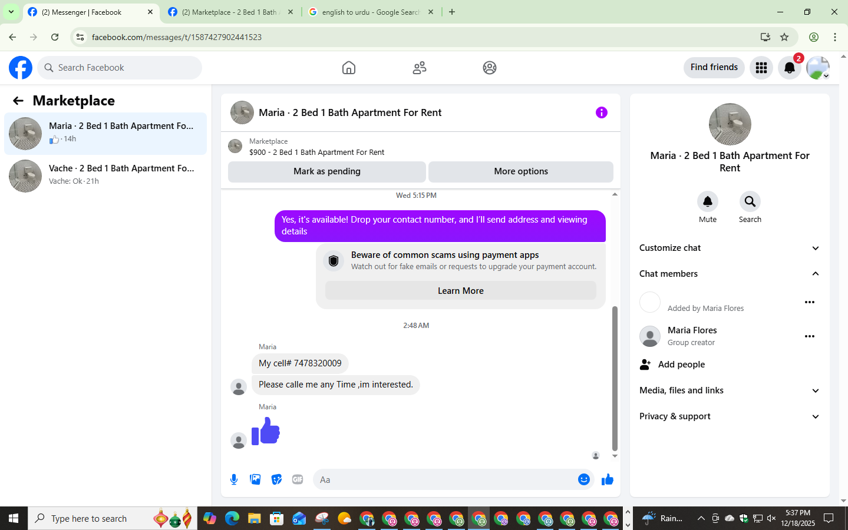Open the $900 Marketplace listing link
The height and width of the screenshot is (530, 848).
click(x=316, y=152)
